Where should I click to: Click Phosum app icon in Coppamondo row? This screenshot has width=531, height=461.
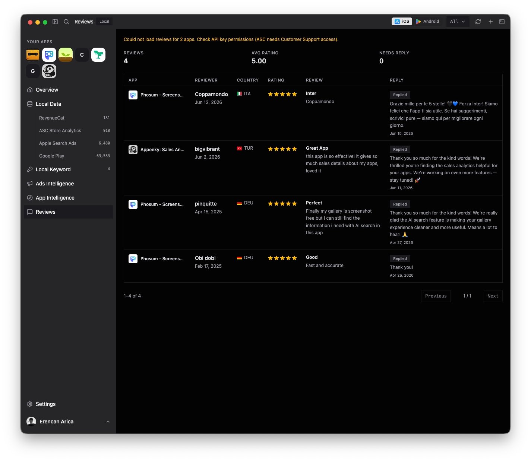coord(133,95)
